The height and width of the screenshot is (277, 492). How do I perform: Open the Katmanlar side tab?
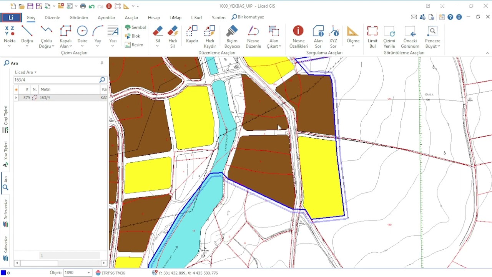click(x=6, y=249)
